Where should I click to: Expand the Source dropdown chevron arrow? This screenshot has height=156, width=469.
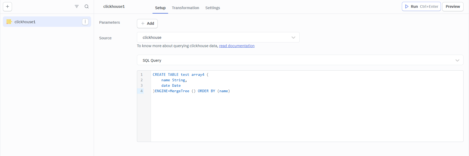coord(294,38)
